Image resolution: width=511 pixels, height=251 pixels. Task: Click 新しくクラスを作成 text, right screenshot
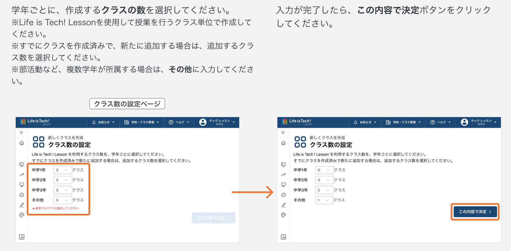tap(327, 138)
